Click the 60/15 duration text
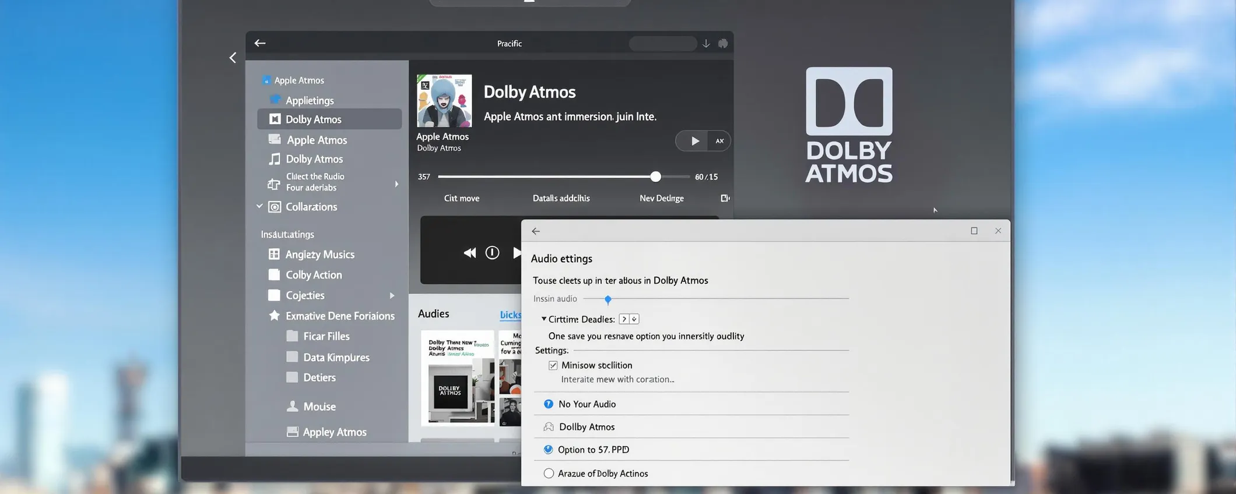Screen dimensions: 1236x494 (x=706, y=177)
